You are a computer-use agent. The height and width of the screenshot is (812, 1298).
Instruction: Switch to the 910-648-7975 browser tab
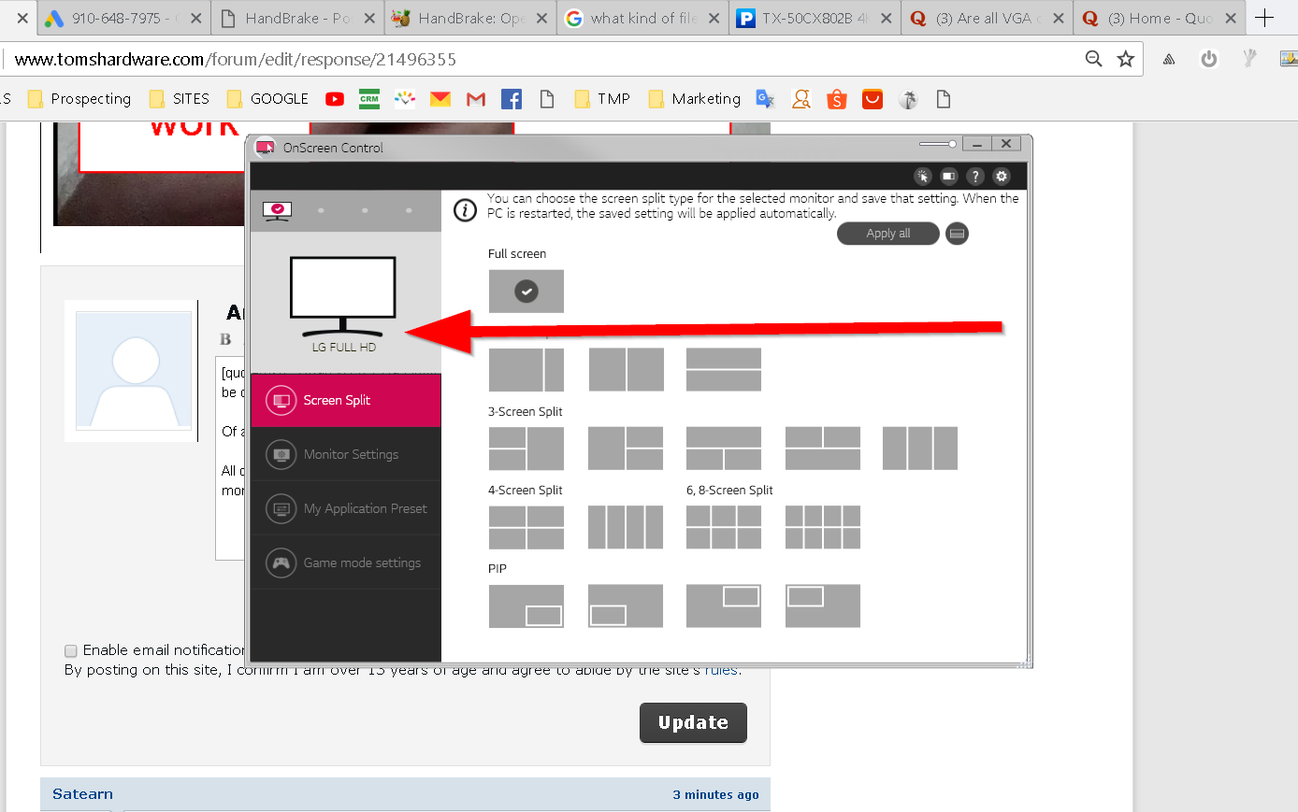pyautogui.click(x=124, y=18)
